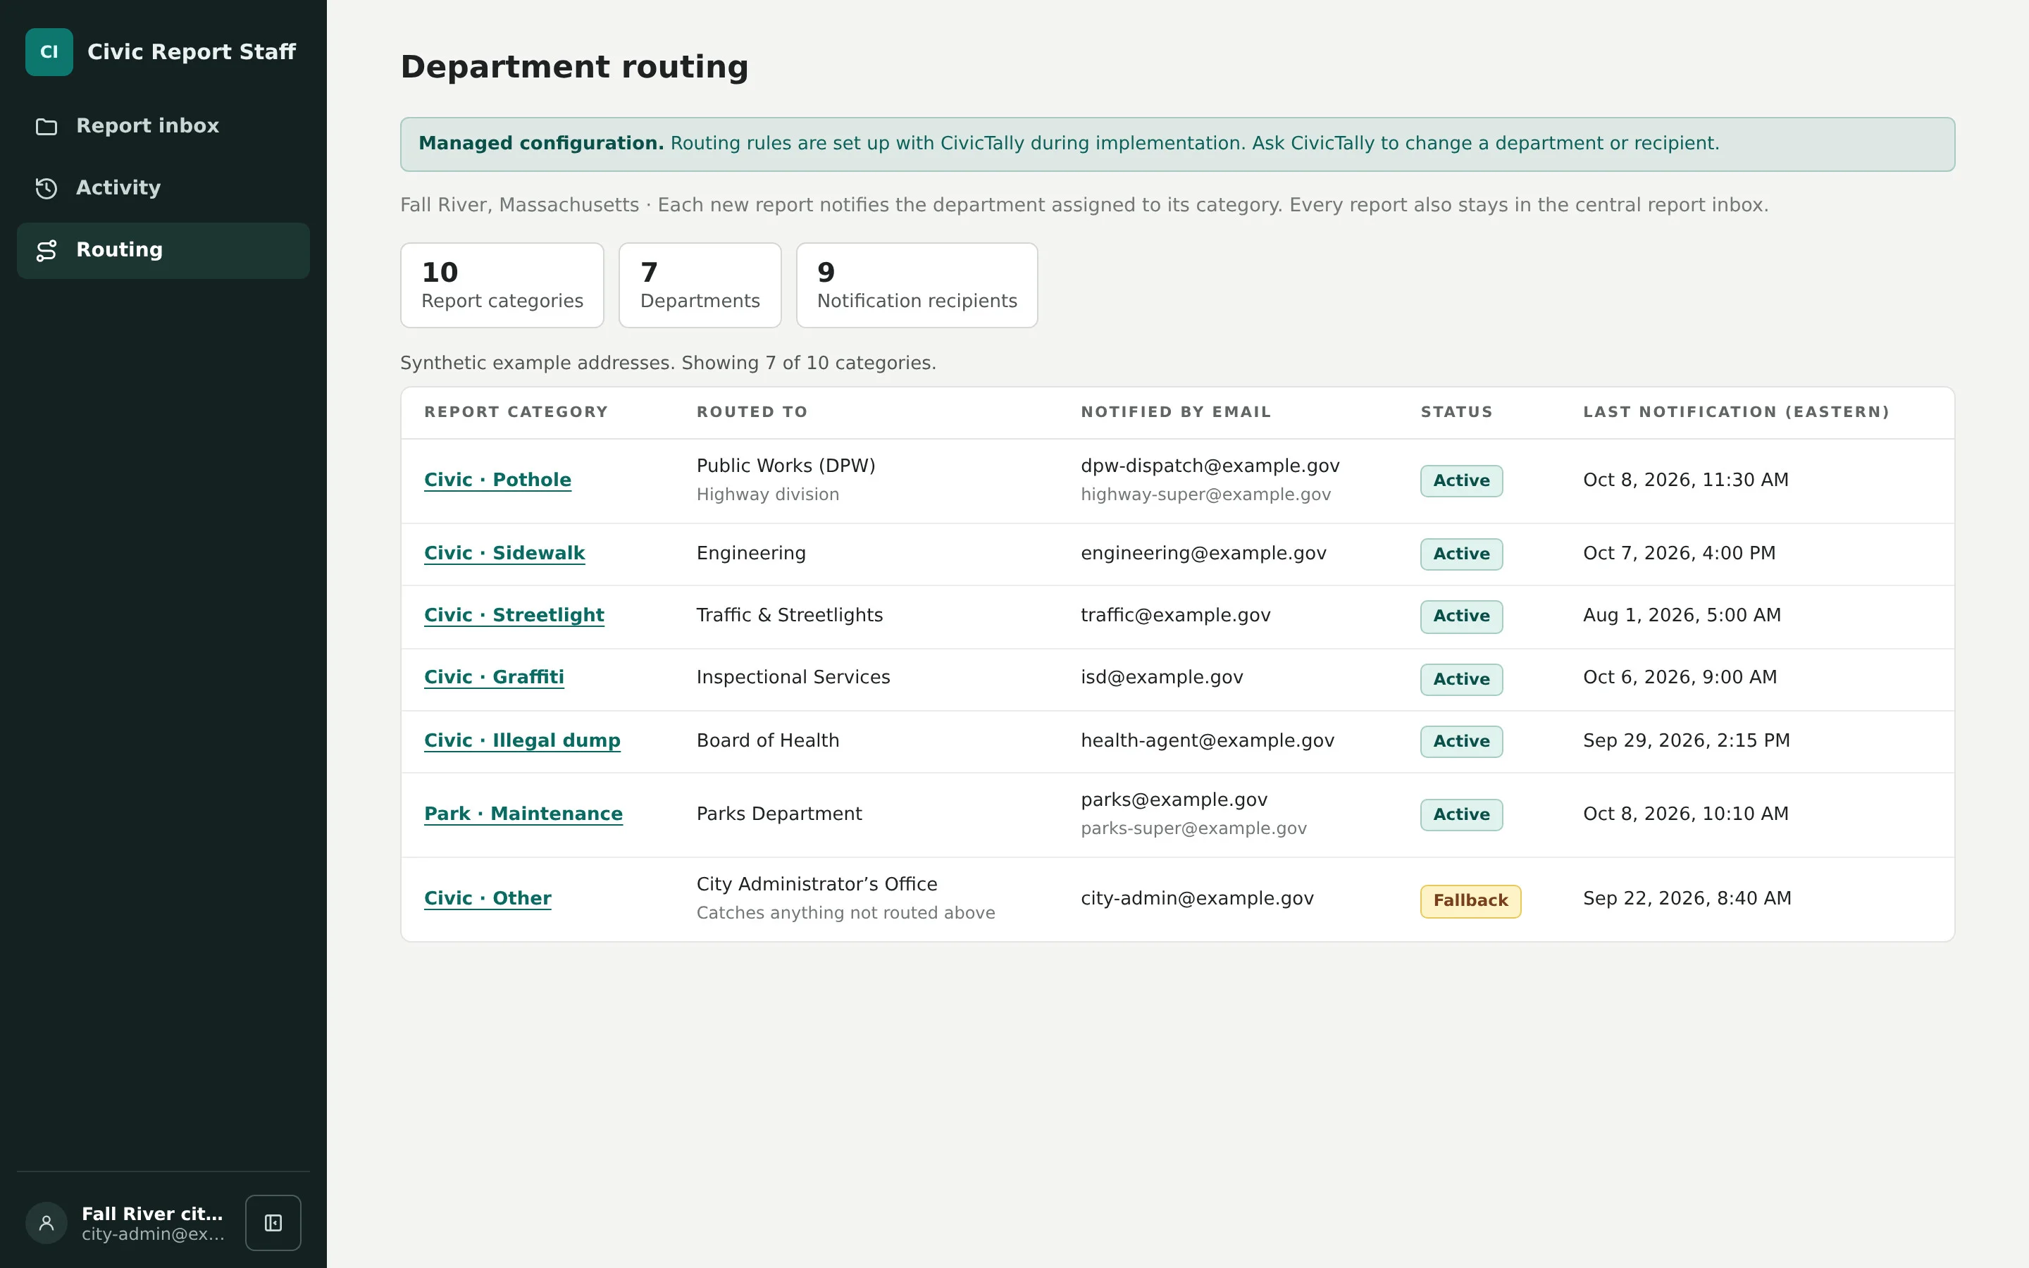
Task: Select the Routing nav item
Action: coord(163,251)
